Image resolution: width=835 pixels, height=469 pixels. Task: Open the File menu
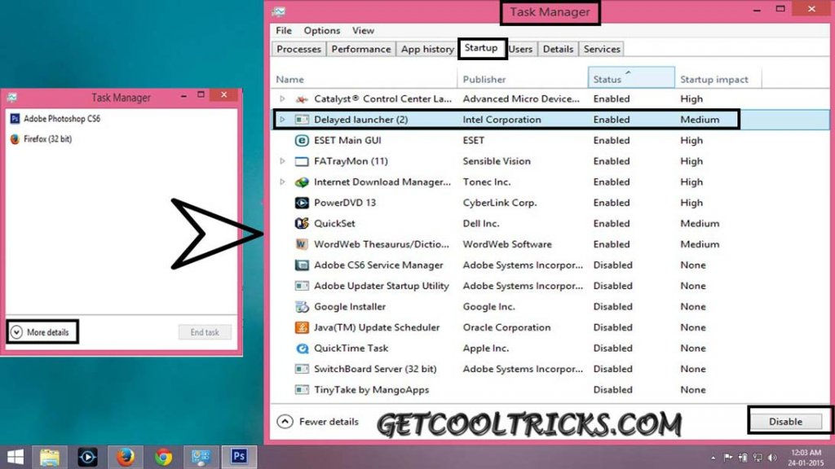click(284, 31)
